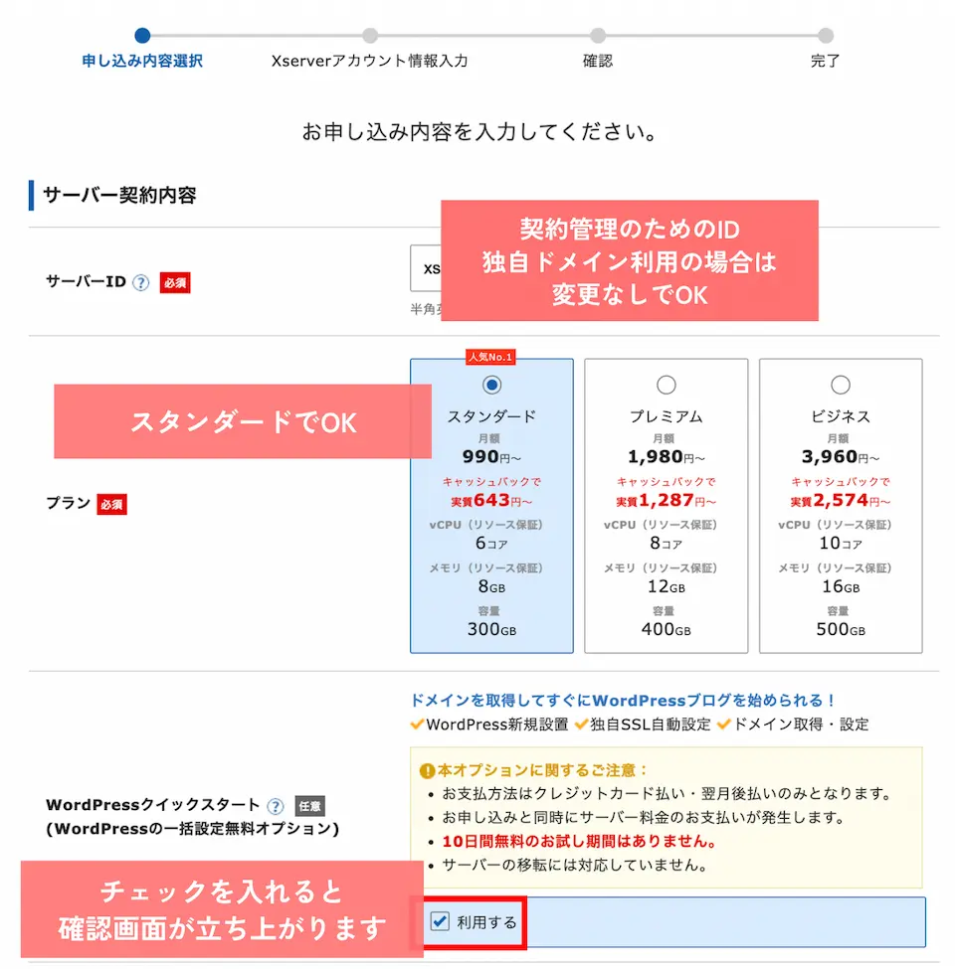This screenshot has height=969, width=955.
Task: Click the 必須 badge next to プラン
Action: pyautogui.click(x=112, y=504)
